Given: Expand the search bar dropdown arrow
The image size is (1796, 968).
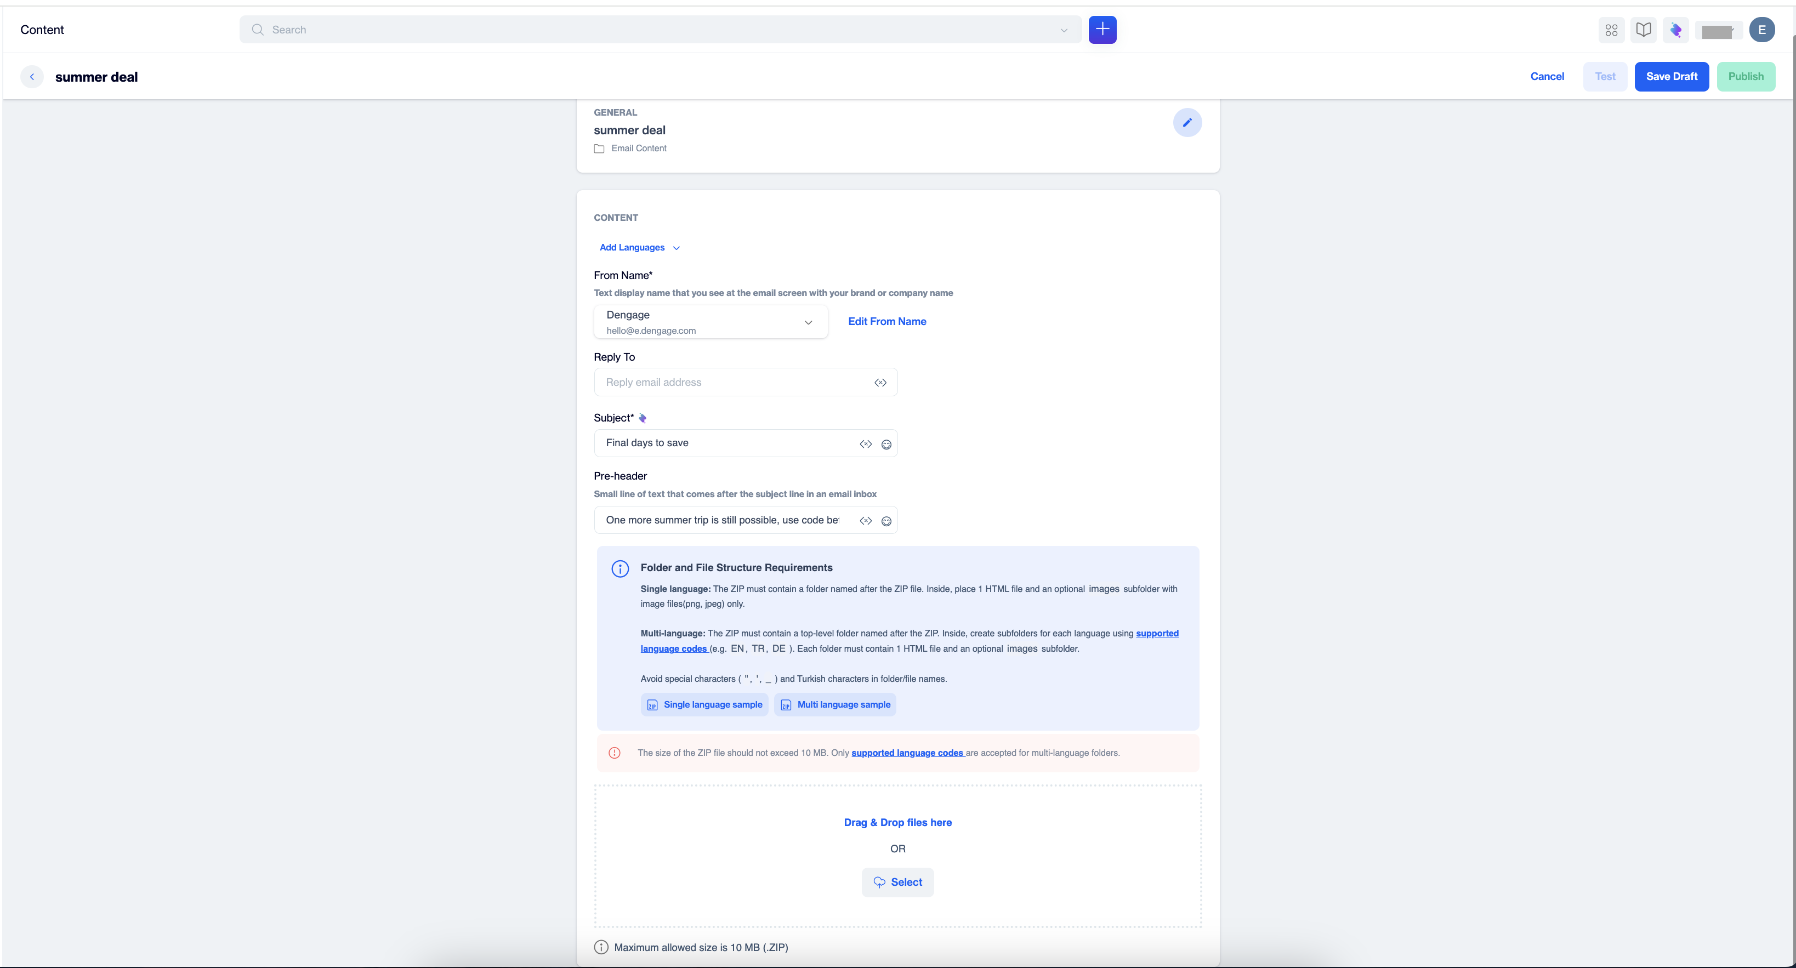Looking at the screenshot, I should [x=1064, y=30].
